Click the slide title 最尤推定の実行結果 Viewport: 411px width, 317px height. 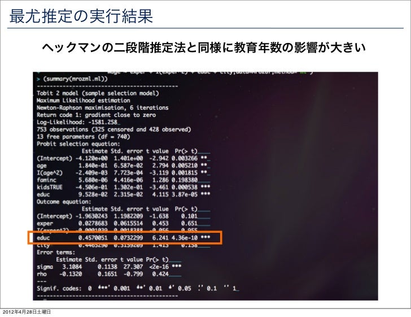81,16
